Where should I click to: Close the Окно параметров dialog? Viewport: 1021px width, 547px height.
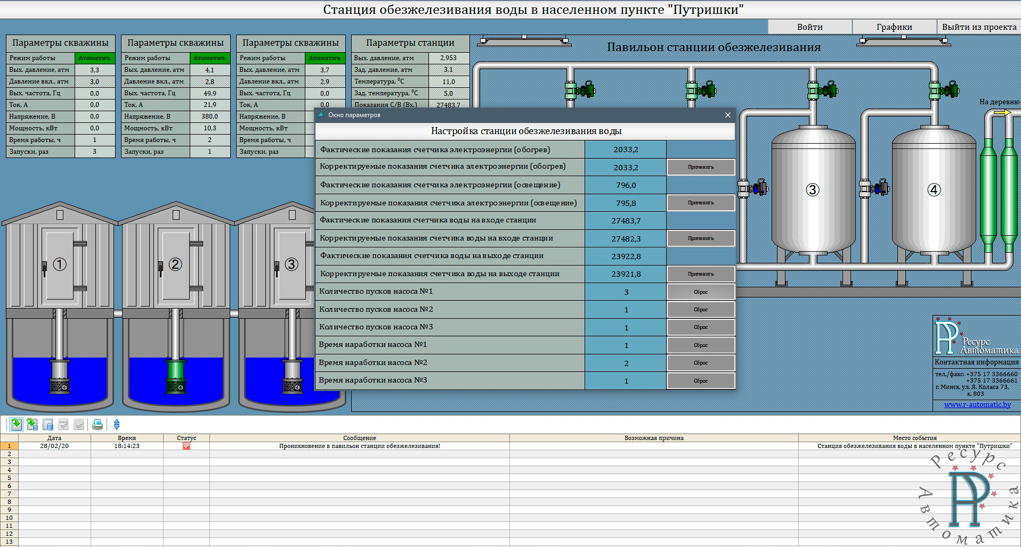tap(728, 115)
